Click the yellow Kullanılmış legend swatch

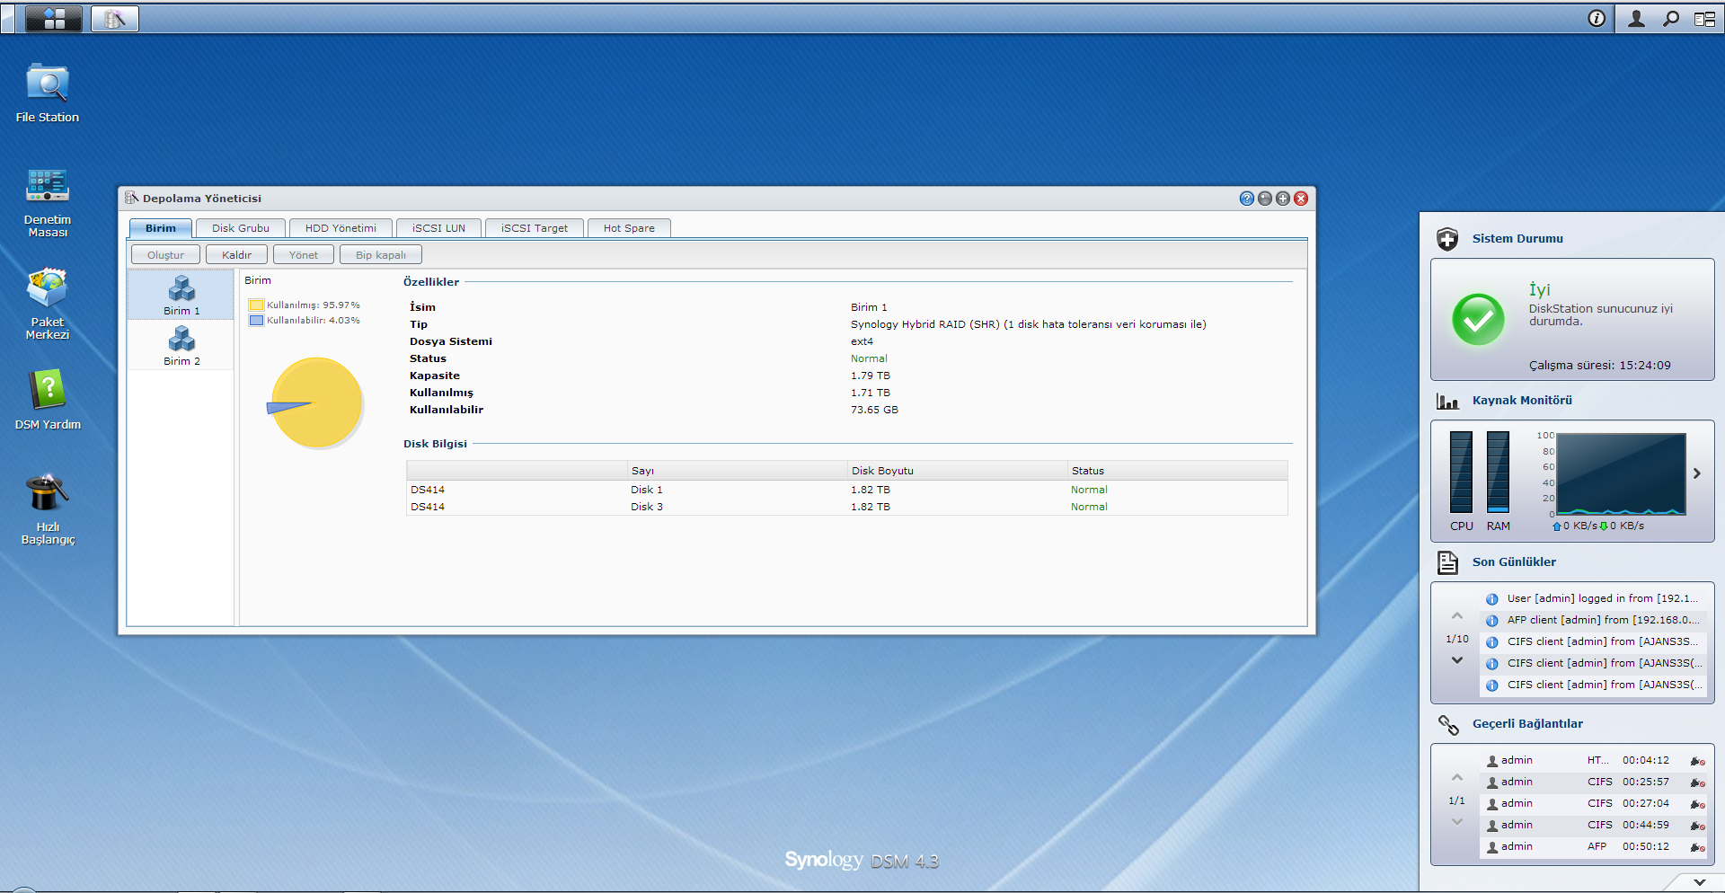click(256, 305)
